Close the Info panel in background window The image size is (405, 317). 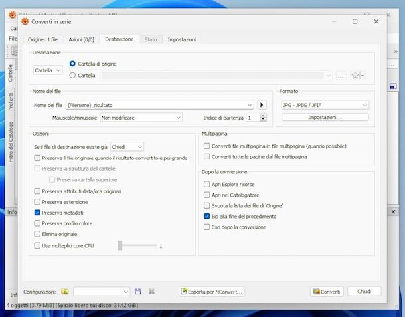393,212
